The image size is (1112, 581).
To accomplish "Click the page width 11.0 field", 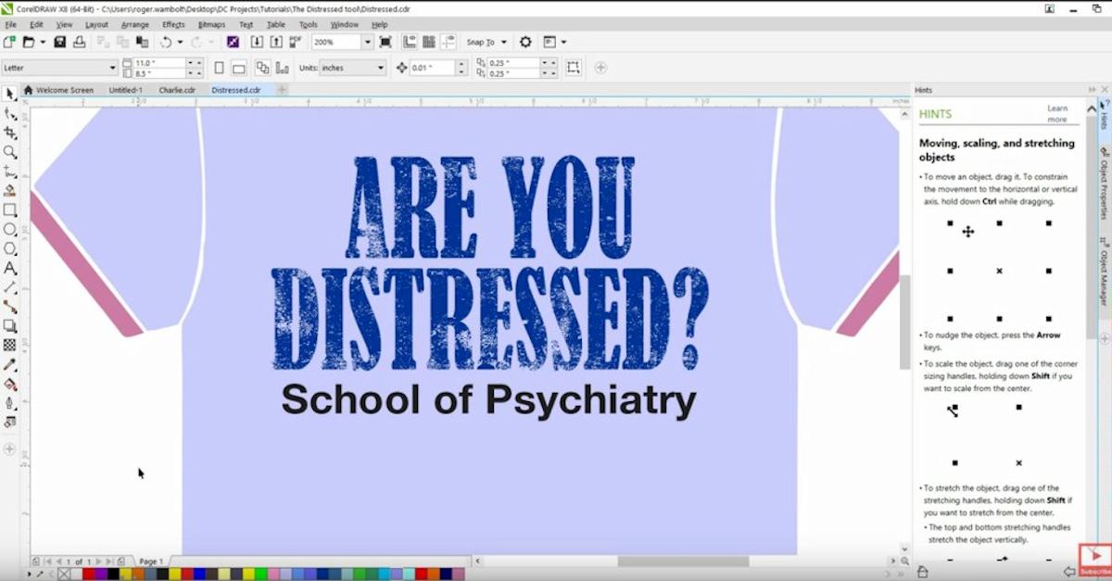I will [x=159, y=63].
